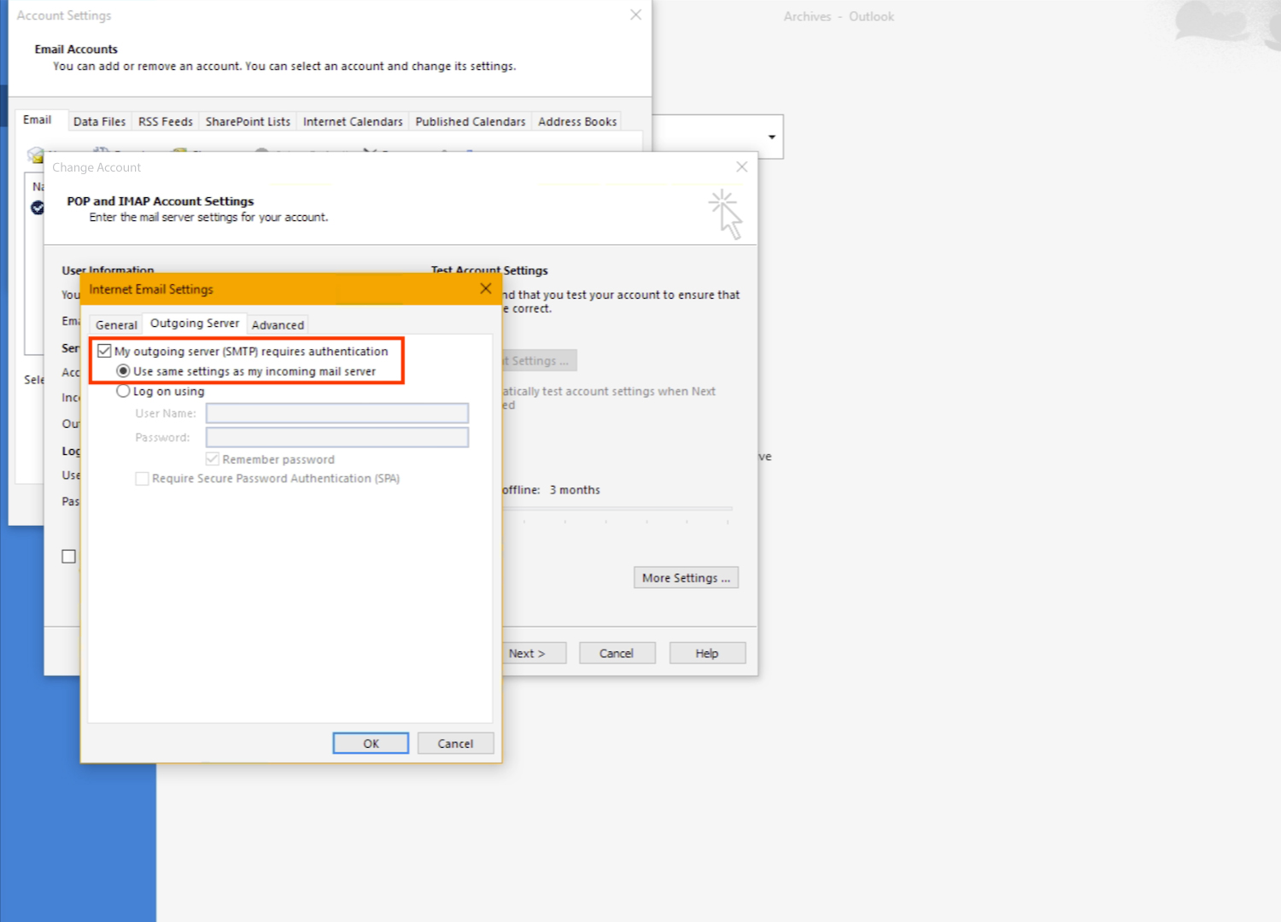The width and height of the screenshot is (1281, 922).
Task: Click the More Settings button
Action: [686, 578]
